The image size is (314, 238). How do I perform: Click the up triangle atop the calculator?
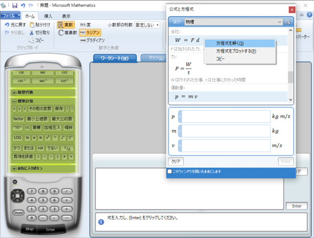(42, 66)
